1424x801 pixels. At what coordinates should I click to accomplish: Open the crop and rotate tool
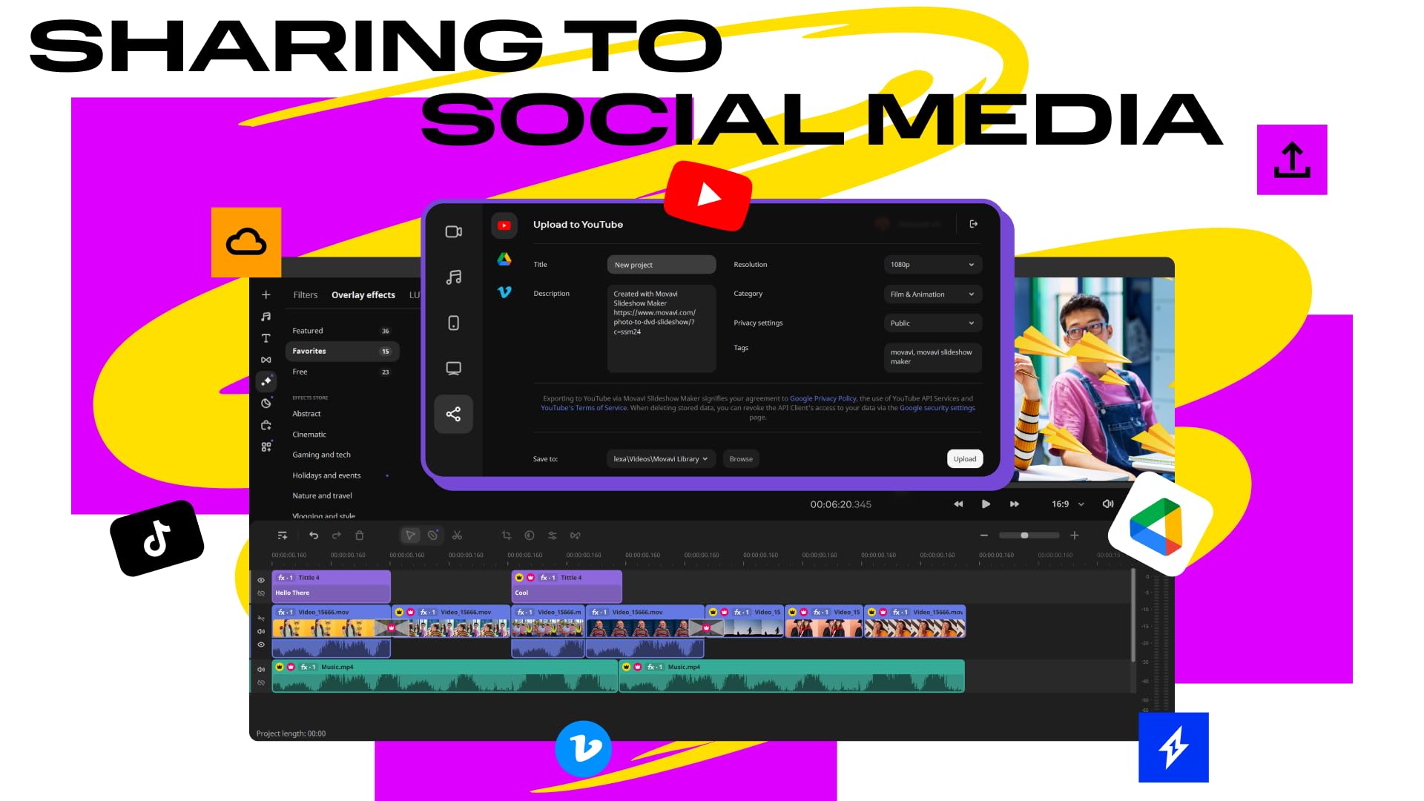[x=507, y=535]
